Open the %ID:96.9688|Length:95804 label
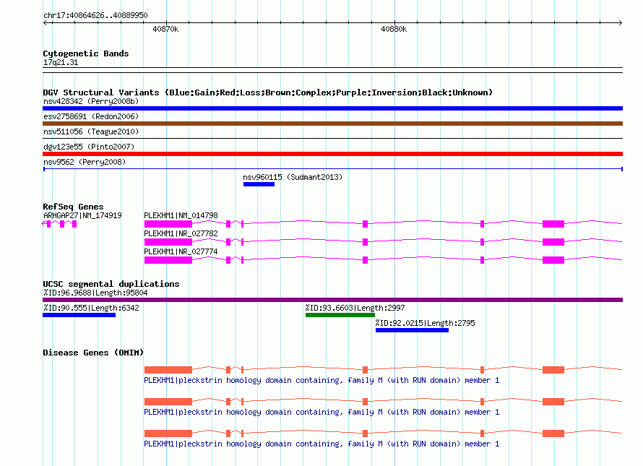This screenshot has width=643, height=466. point(95,293)
